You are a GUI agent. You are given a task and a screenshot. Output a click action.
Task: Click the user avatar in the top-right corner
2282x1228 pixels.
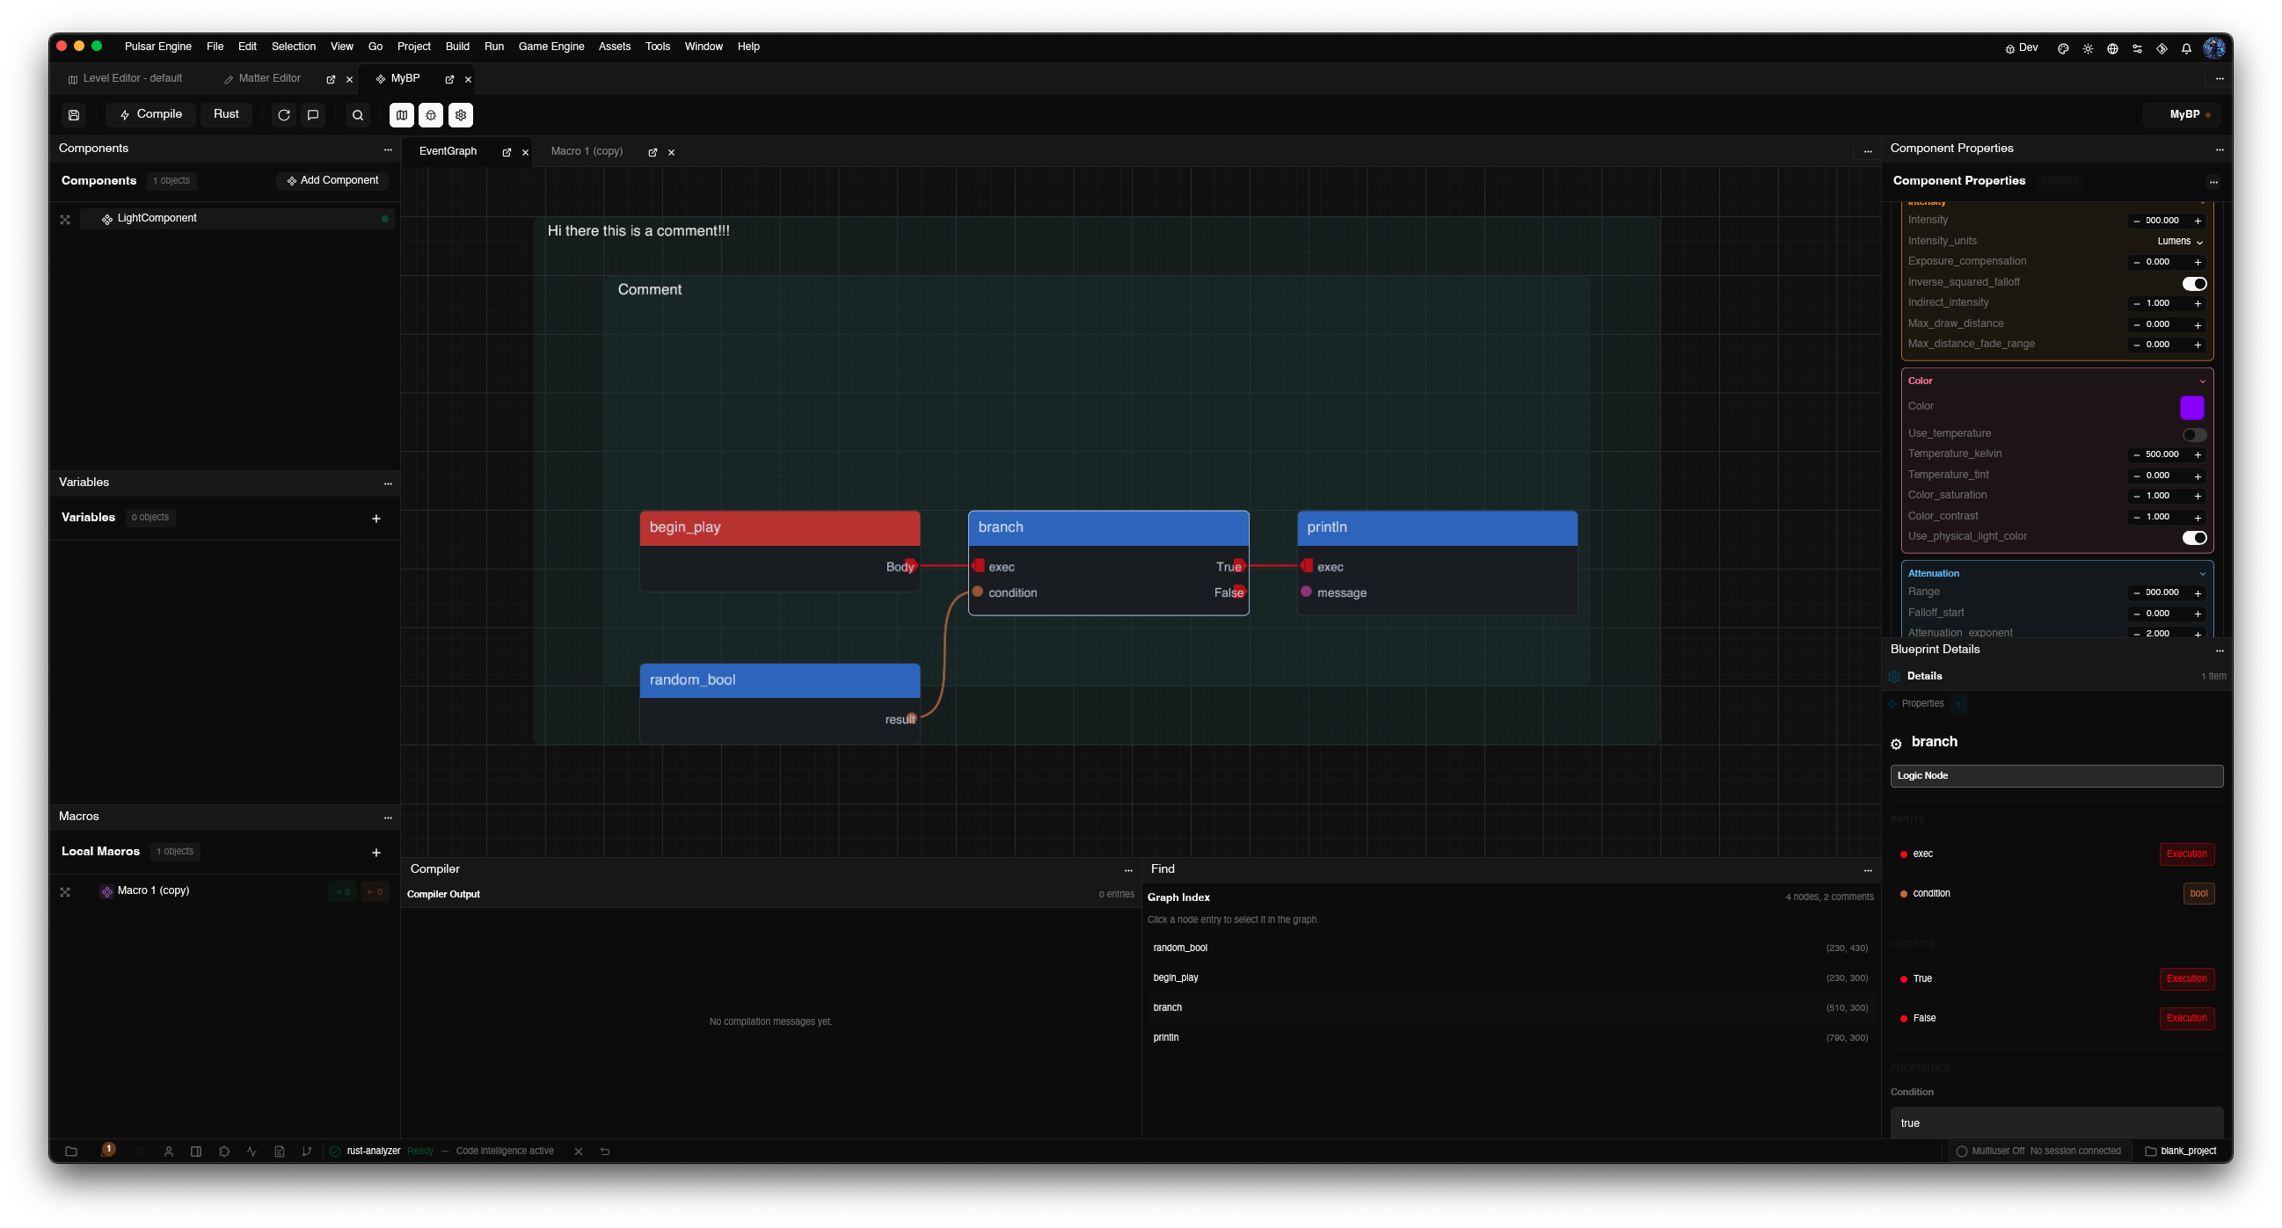pyautogui.click(x=2213, y=47)
